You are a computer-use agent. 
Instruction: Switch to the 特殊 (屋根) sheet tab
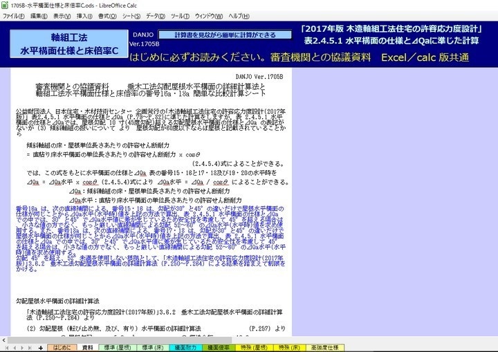click(x=254, y=348)
